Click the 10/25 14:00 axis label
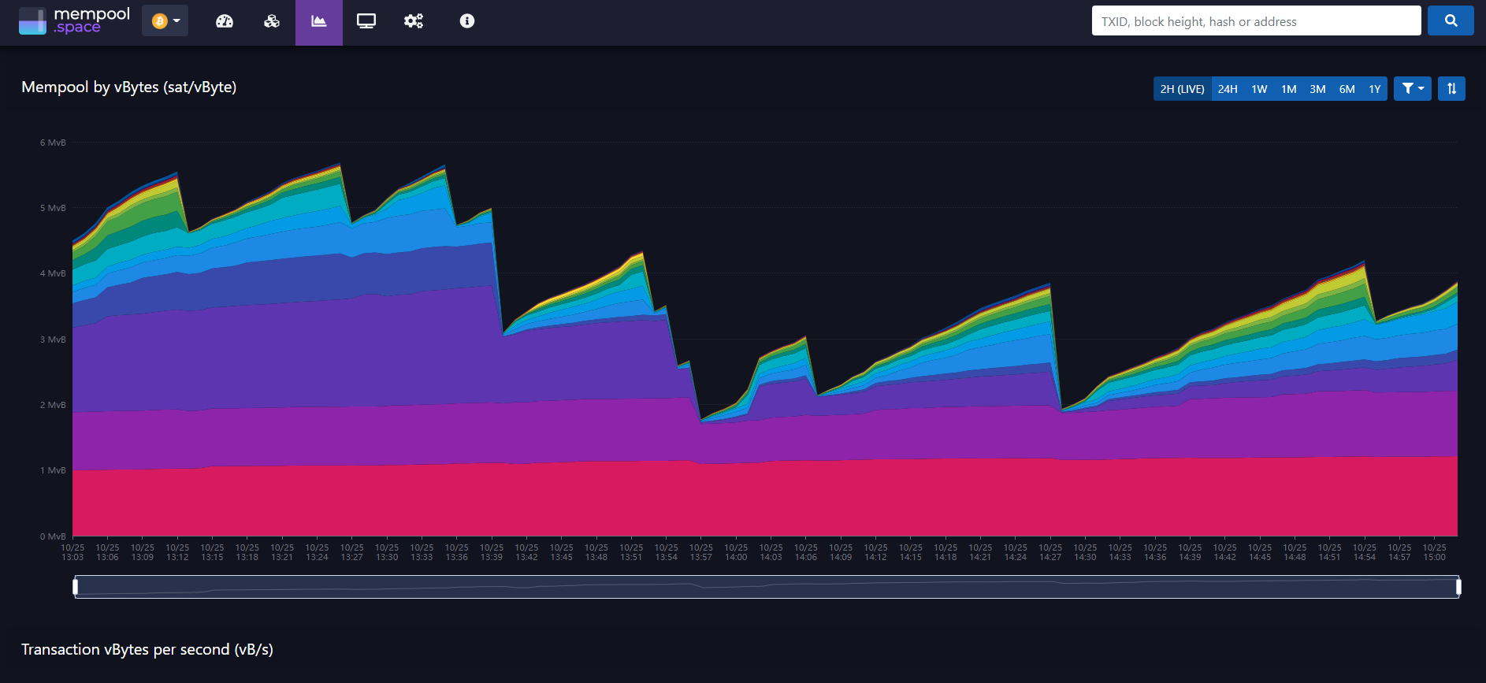This screenshot has height=683, width=1486. click(x=736, y=552)
